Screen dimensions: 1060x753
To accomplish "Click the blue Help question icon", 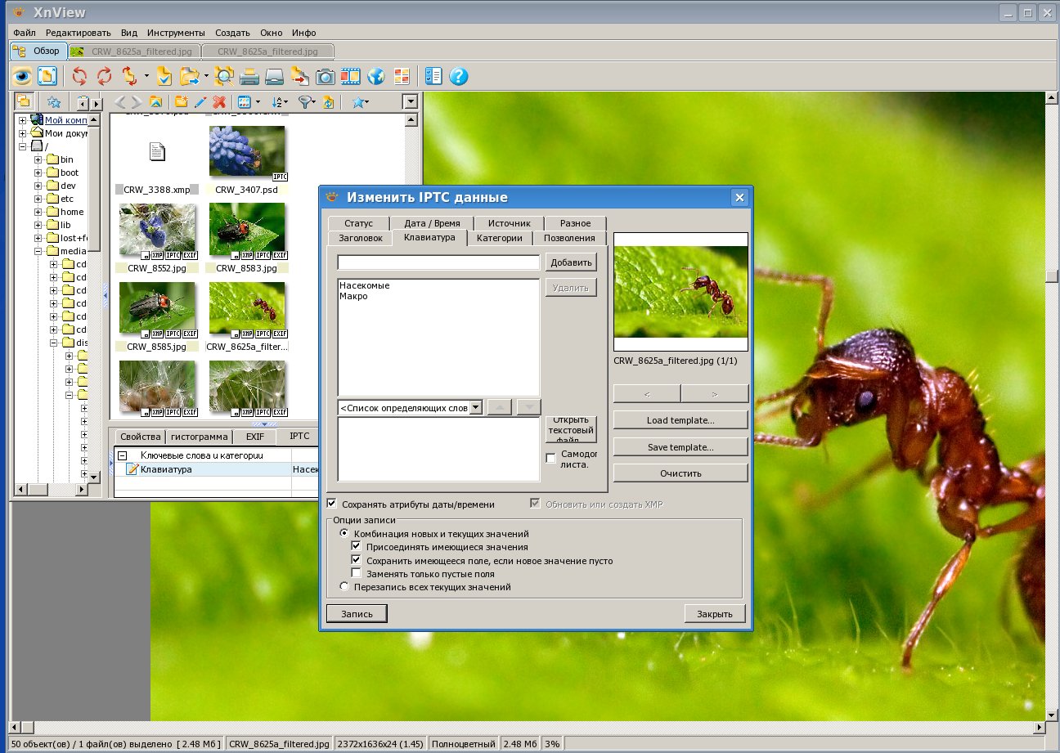I will (x=459, y=77).
